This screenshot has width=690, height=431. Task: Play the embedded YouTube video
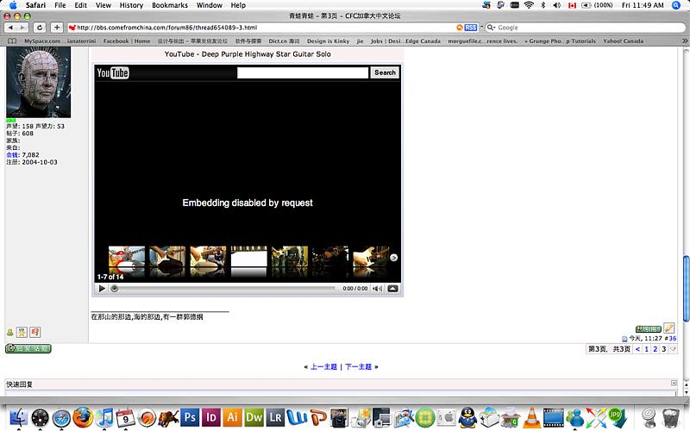coord(102,289)
